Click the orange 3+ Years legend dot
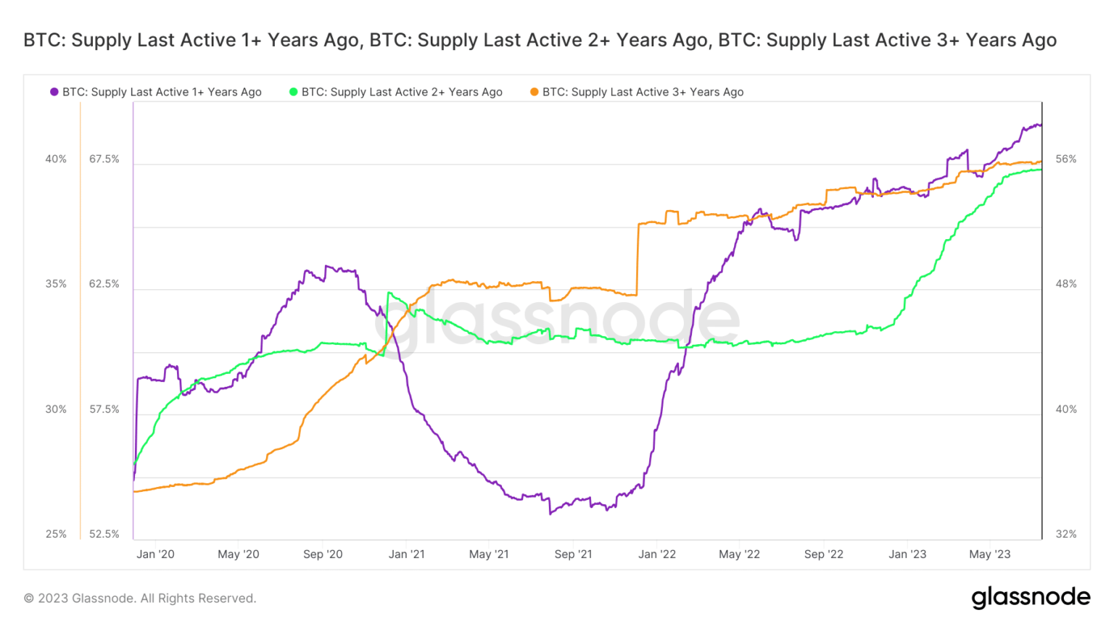Screen dimensions: 1114x626 click(x=535, y=92)
